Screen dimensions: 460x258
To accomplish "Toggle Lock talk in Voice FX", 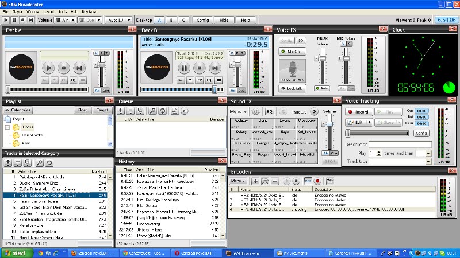I will pyautogui.click(x=292, y=88).
